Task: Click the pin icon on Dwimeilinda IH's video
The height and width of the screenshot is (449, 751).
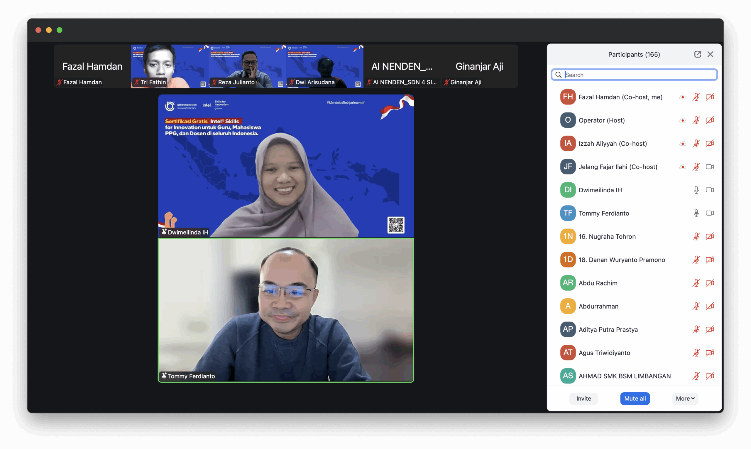Action: (164, 232)
